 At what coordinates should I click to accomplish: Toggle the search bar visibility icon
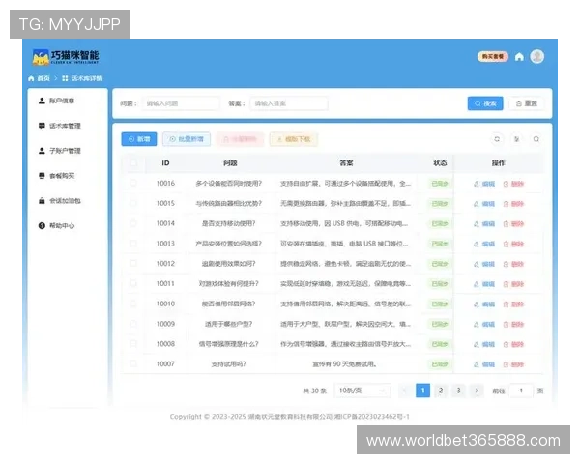pos(536,139)
